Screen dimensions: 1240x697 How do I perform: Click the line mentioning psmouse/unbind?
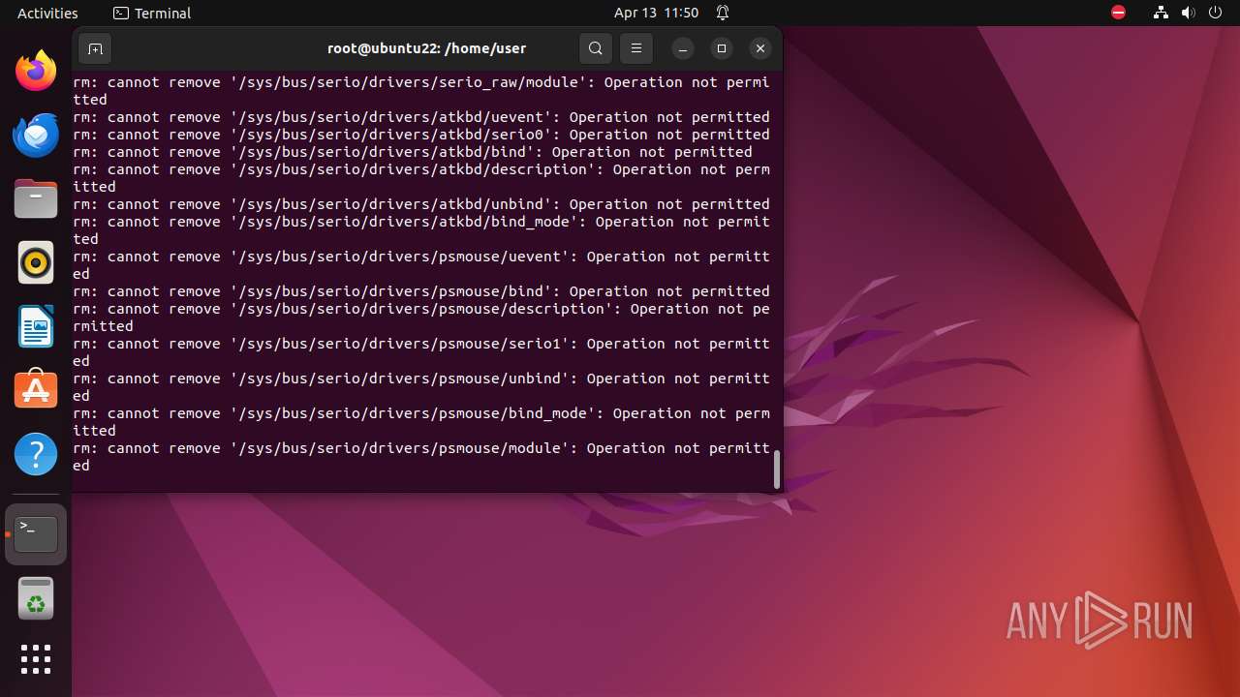pos(421,387)
